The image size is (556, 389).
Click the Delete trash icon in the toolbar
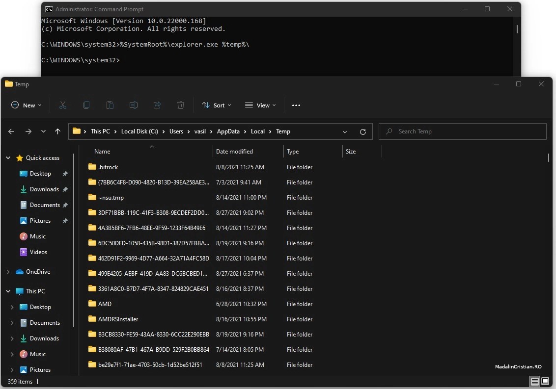181,105
